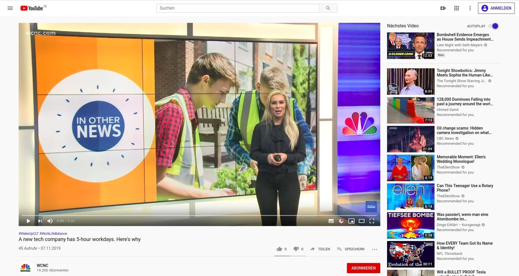Screen dimensions: 519x276
Task: Open TIEFSEE BOMBE video thumbnail
Action: [411, 226]
